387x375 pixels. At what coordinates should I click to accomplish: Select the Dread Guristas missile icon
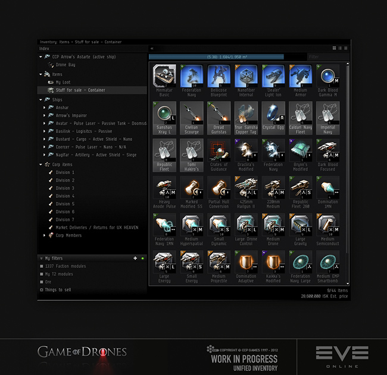click(x=219, y=113)
